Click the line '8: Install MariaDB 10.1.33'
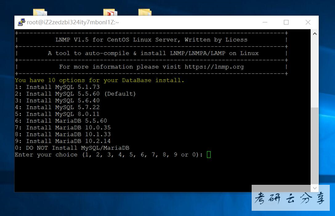Image resolution: width=335 pixels, height=216 pixels. [x=63, y=134]
